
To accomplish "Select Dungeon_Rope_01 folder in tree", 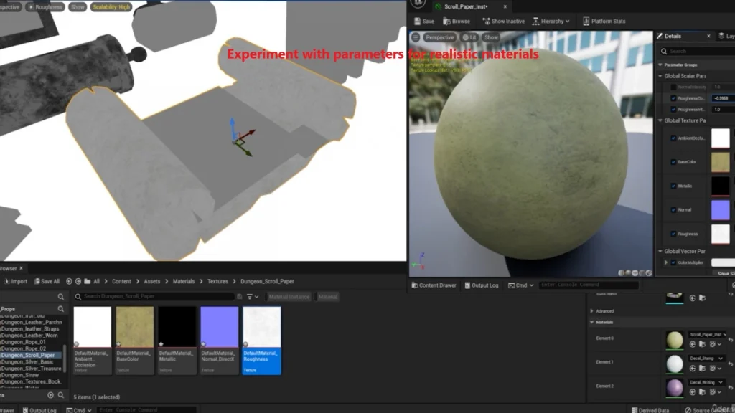I will (x=24, y=342).
